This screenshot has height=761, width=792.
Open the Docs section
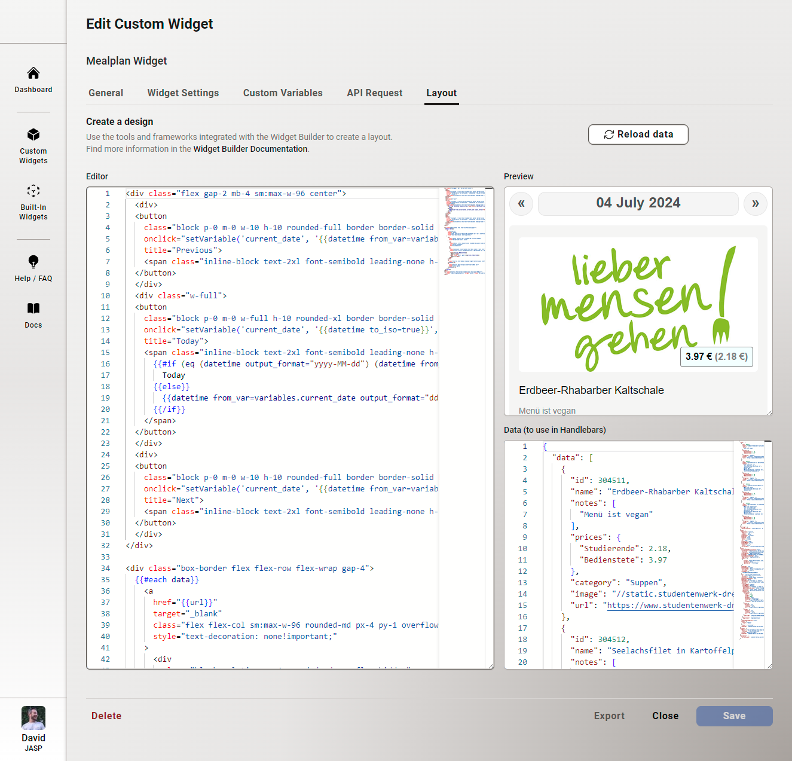(x=33, y=314)
